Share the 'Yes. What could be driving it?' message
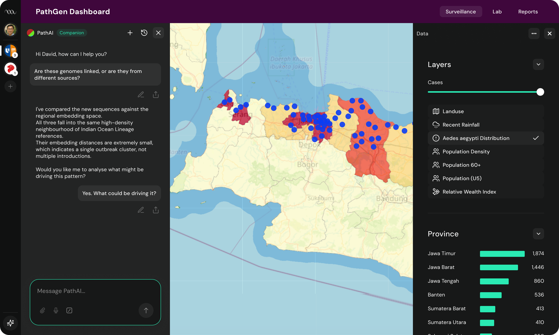This screenshot has height=335, width=559. click(x=156, y=210)
